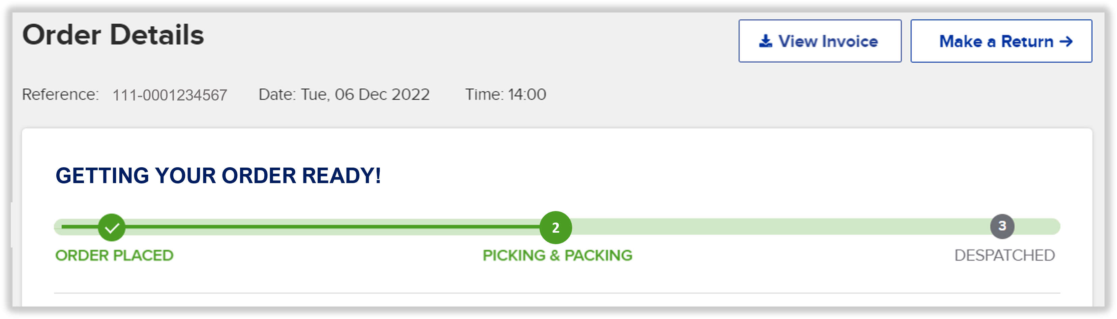Image resolution: width=1117 pixels, height=319 pixels.
Task: Click the Reference: field label
Action: click(x=60, y=94)
